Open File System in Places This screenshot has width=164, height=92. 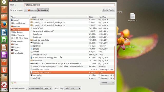(x=20, y=32)
